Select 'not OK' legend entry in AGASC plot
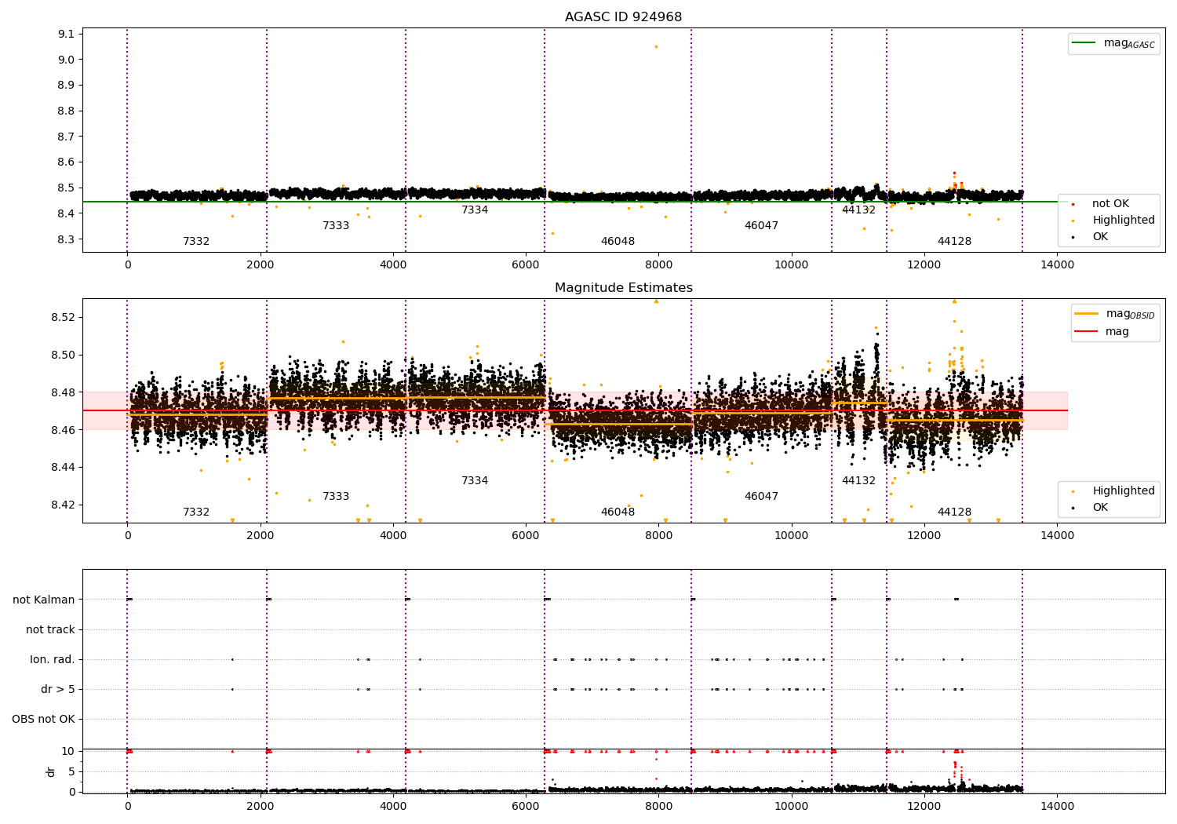The width and height of the screenshot is (1177, 824). (x=1110, y=204)
